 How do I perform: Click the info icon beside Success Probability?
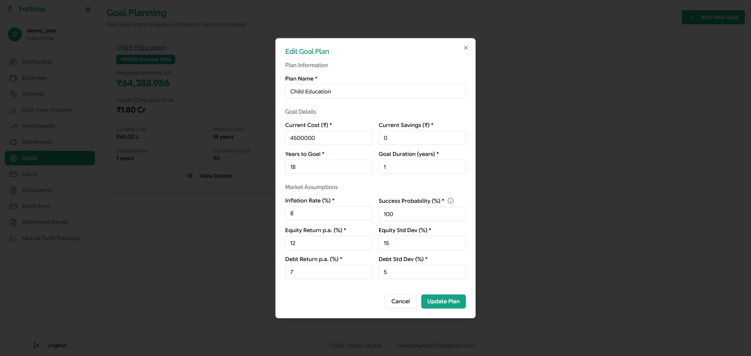pos(451,200)
